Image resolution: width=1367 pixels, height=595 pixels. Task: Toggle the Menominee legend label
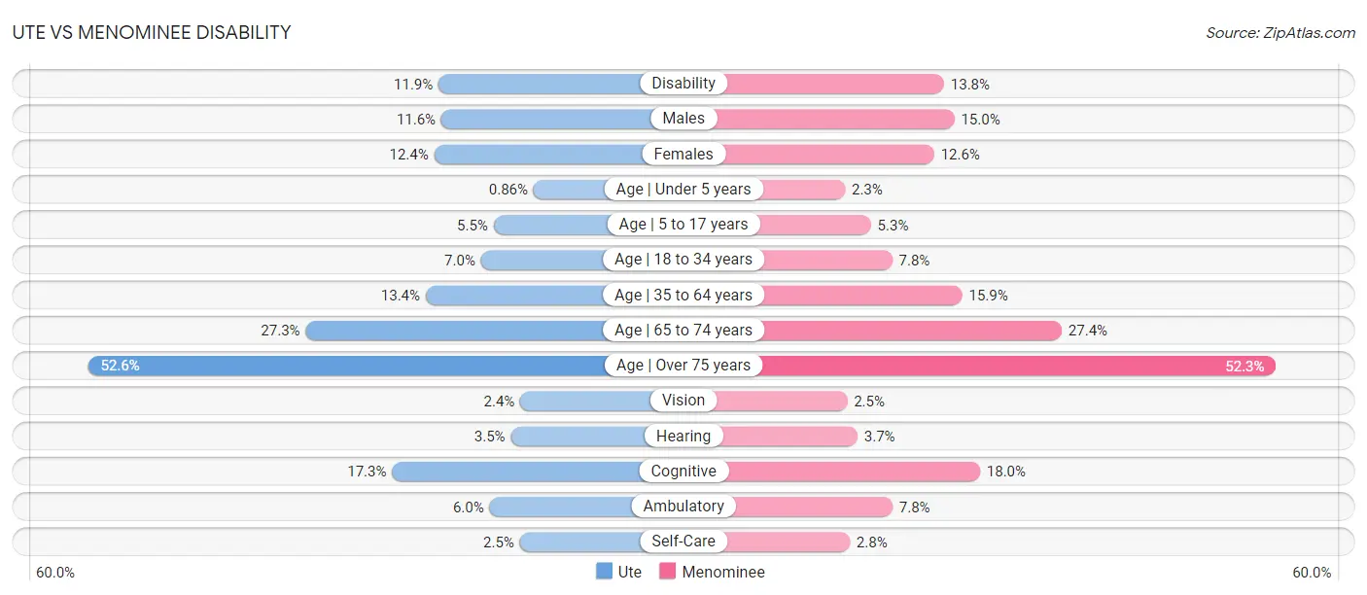tap(723, 572)
